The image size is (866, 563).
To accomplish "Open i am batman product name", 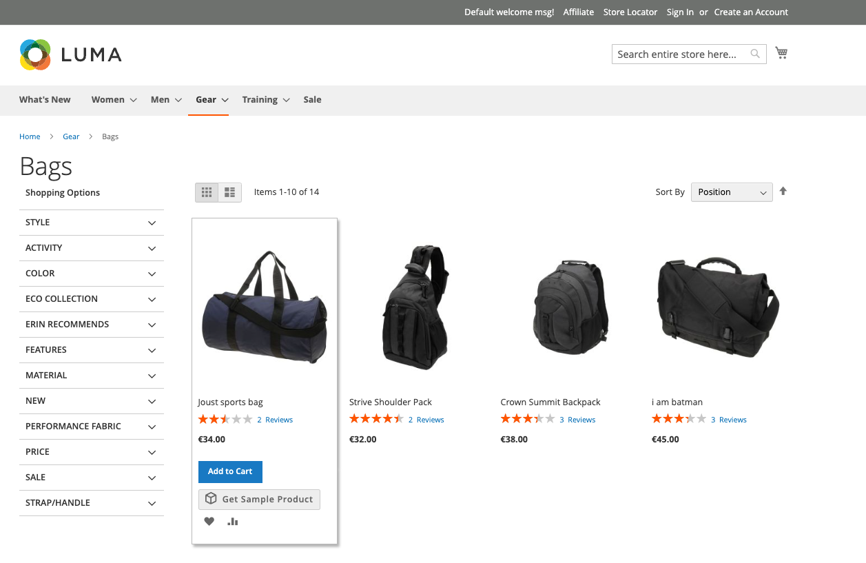I will tap(677, 402).
